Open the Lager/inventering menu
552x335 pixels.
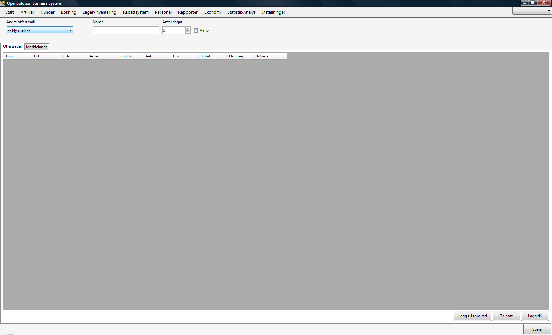pos(100,12)
